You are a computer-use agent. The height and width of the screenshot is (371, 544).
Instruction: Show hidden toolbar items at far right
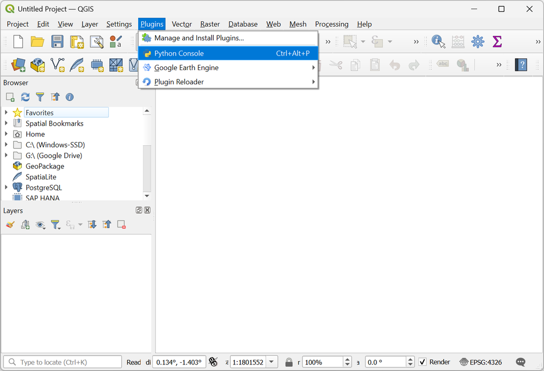[538, 42]
